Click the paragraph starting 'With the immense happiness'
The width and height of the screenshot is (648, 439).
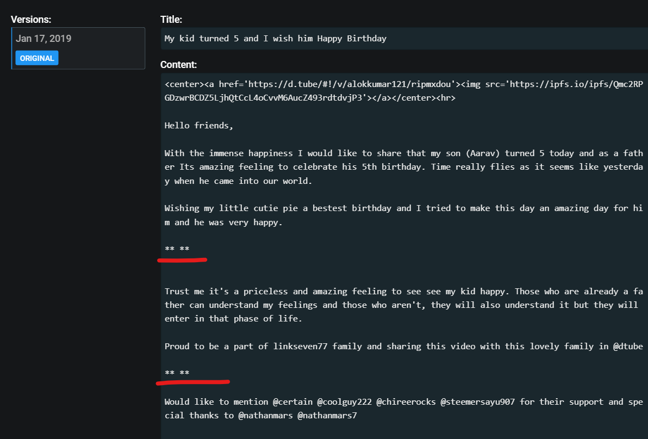pos(404,167)
